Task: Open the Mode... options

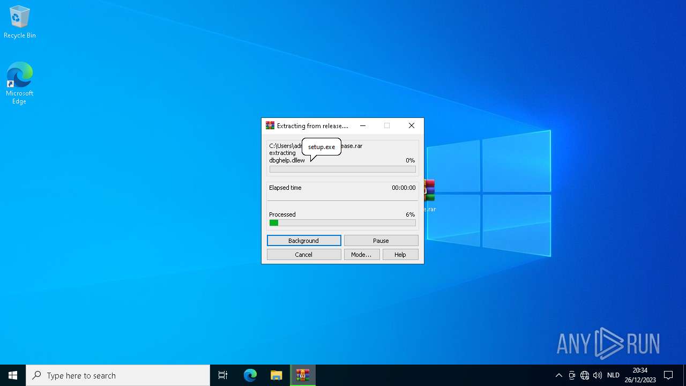Action: point(362,255)
